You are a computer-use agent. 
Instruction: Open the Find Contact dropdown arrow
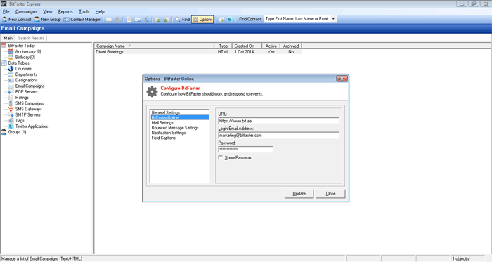(x=333, y=19)
